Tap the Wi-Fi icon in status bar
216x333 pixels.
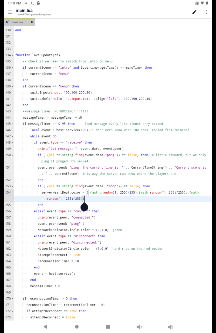(x=202, y=3)
